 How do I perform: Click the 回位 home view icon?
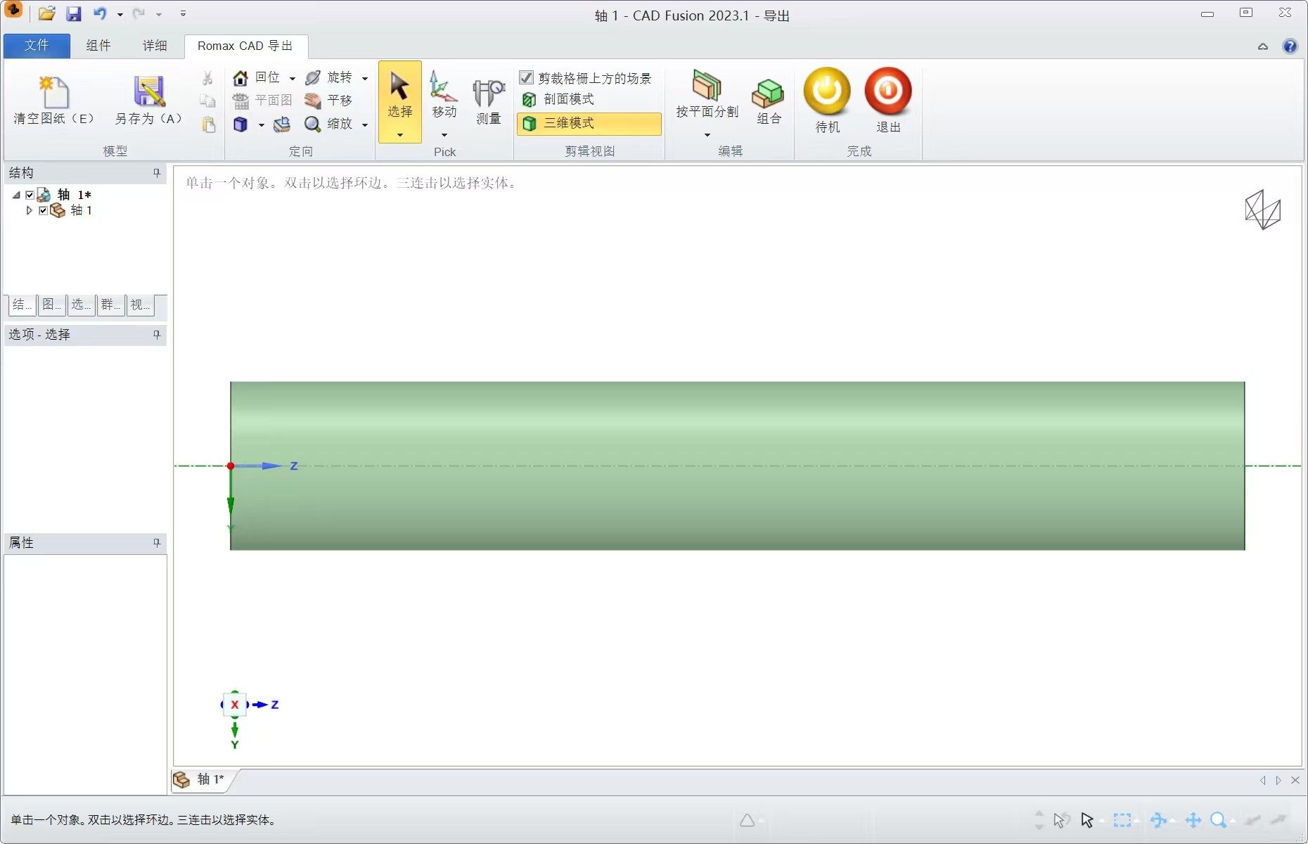241,77
